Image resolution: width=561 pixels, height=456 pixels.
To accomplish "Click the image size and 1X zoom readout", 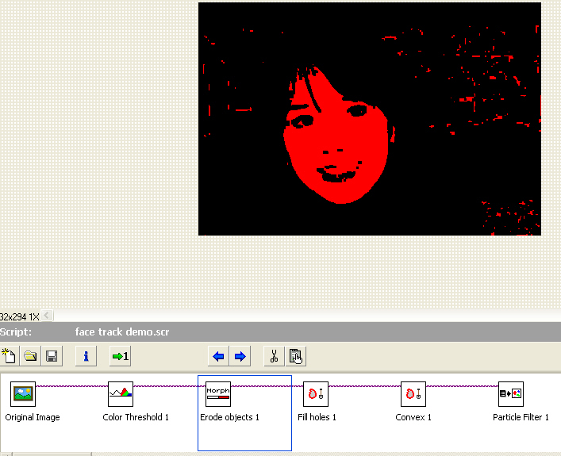I will [x=19, y=317].
